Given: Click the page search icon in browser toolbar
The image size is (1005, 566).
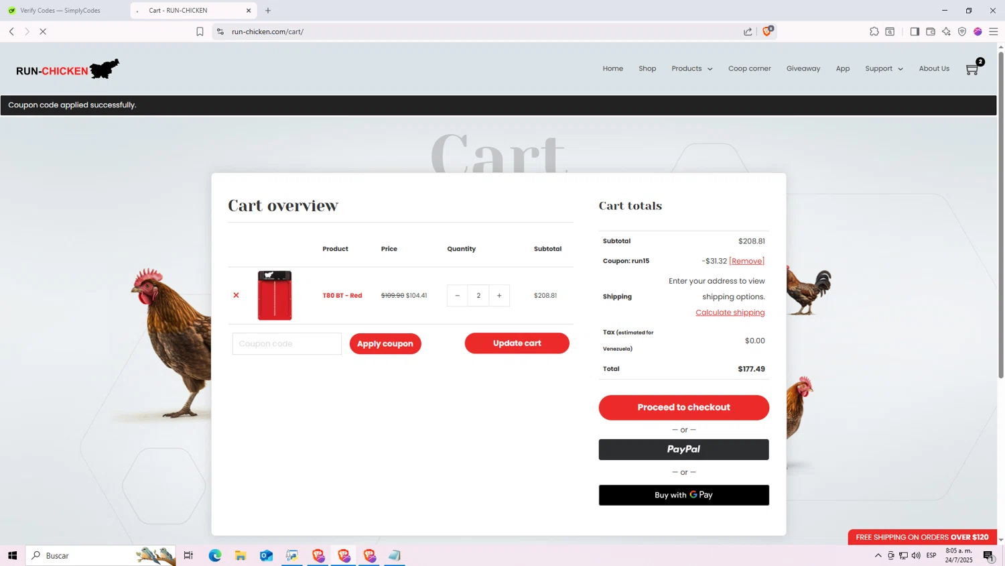Looking at the screenshot, I should [890, 32].
